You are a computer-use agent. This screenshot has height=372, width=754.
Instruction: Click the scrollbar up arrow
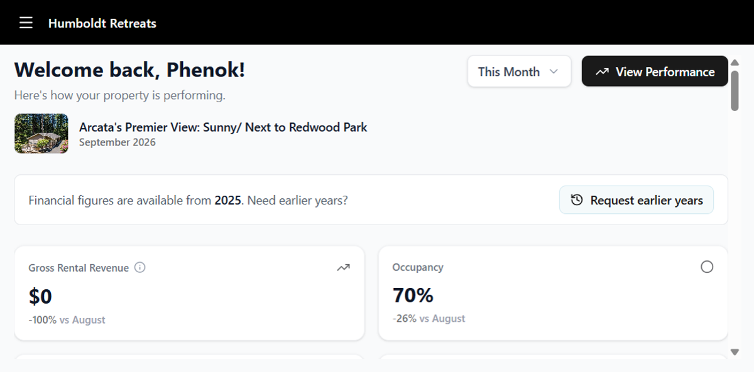735,62
